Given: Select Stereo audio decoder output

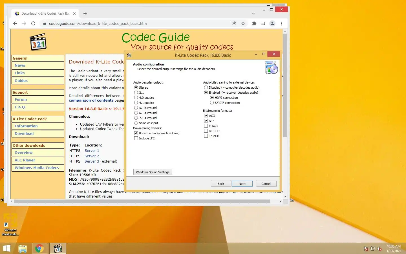Looking at the screenshot, I should coord(141,87).
